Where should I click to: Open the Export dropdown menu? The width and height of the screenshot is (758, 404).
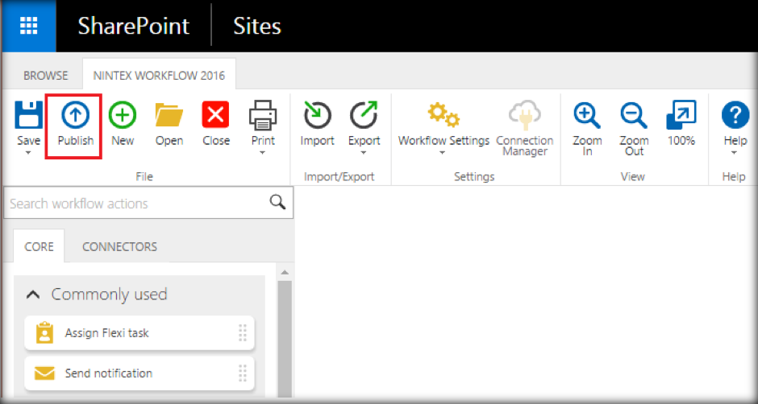click(364, 152)
